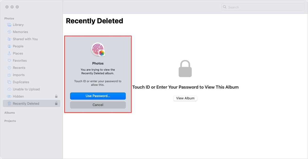Screen dimensions: 308x159
Task: Click the View Album button
Action: coord(185,98)
